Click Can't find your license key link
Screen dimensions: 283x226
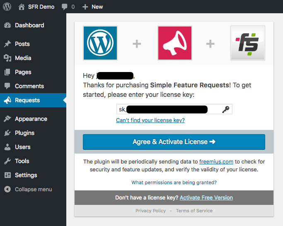[x=150, y=120]
